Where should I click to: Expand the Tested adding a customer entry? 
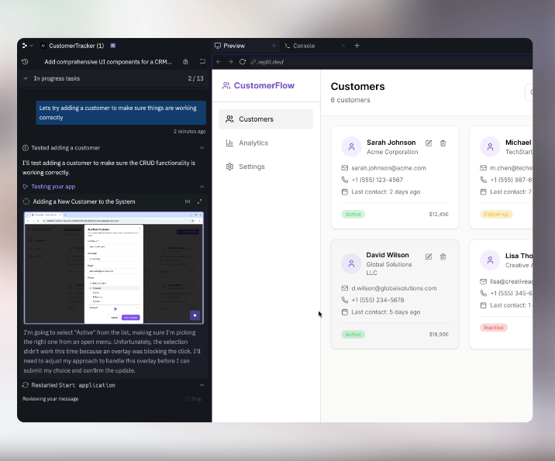pos(202,148)
